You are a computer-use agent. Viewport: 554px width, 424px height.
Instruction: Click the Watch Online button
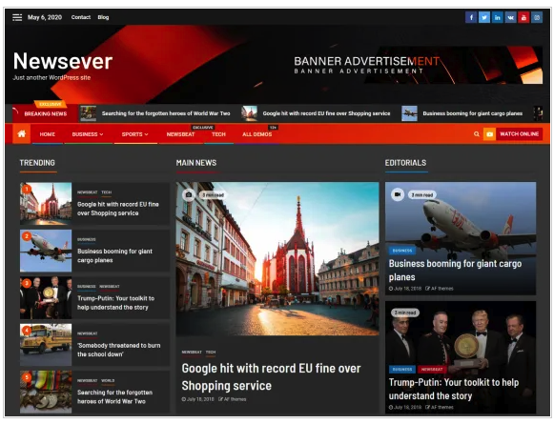click(519, 134)
